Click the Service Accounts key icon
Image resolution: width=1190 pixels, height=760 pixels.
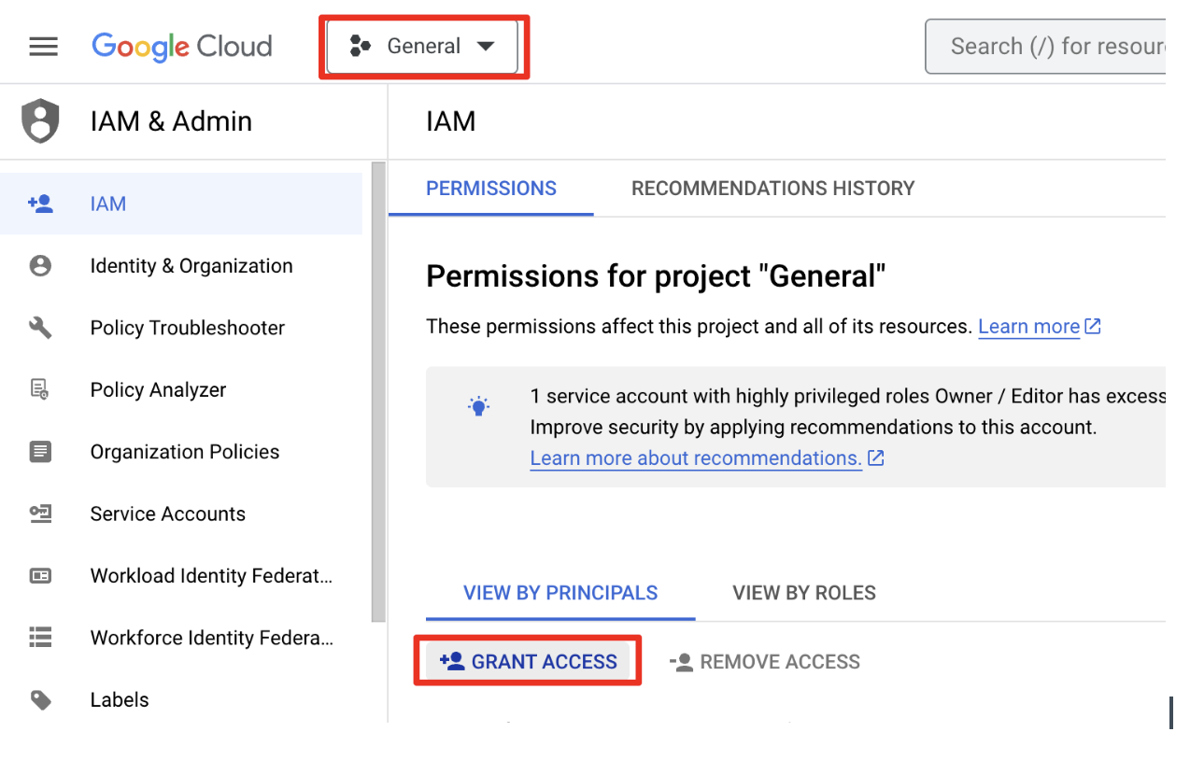40,514
